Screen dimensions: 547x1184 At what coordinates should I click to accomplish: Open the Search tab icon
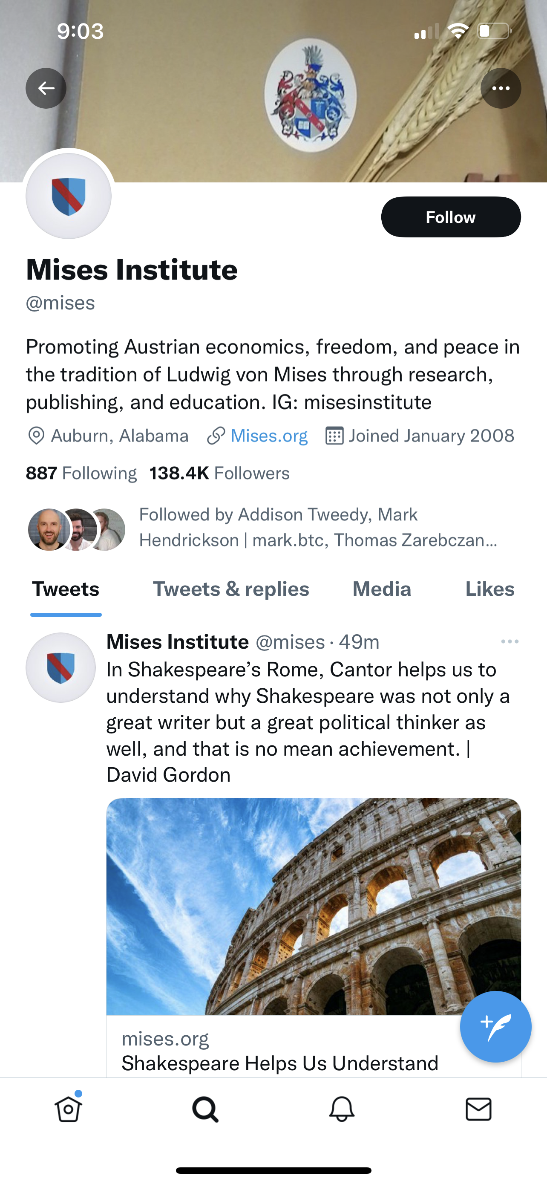[205, 1109]
